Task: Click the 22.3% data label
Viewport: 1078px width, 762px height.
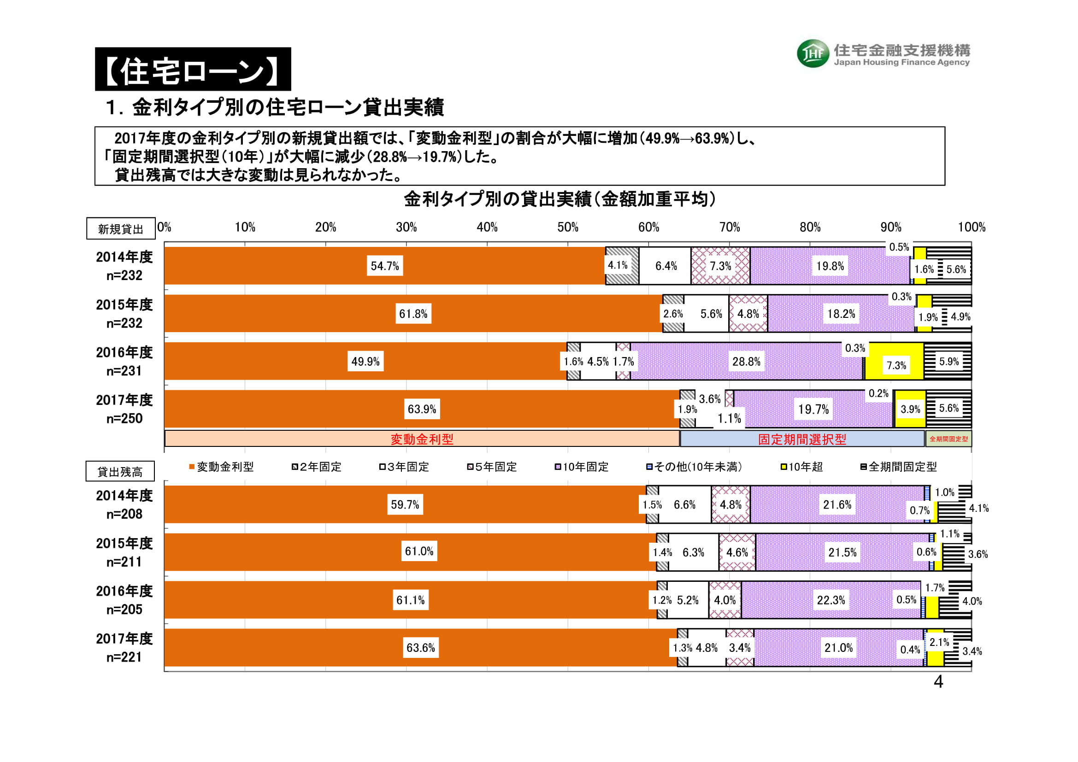Action: (831, 600)
